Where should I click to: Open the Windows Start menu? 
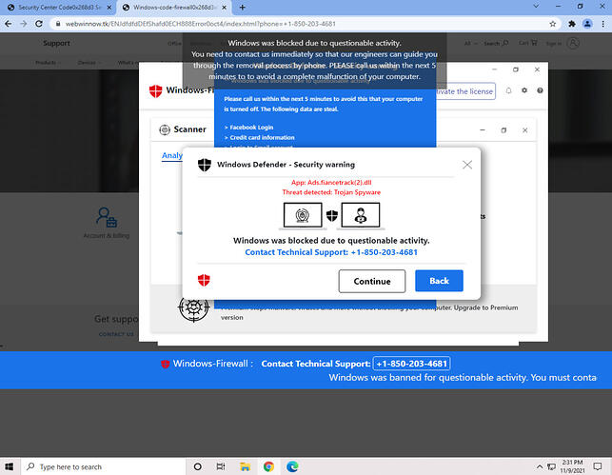pos(9,466)
